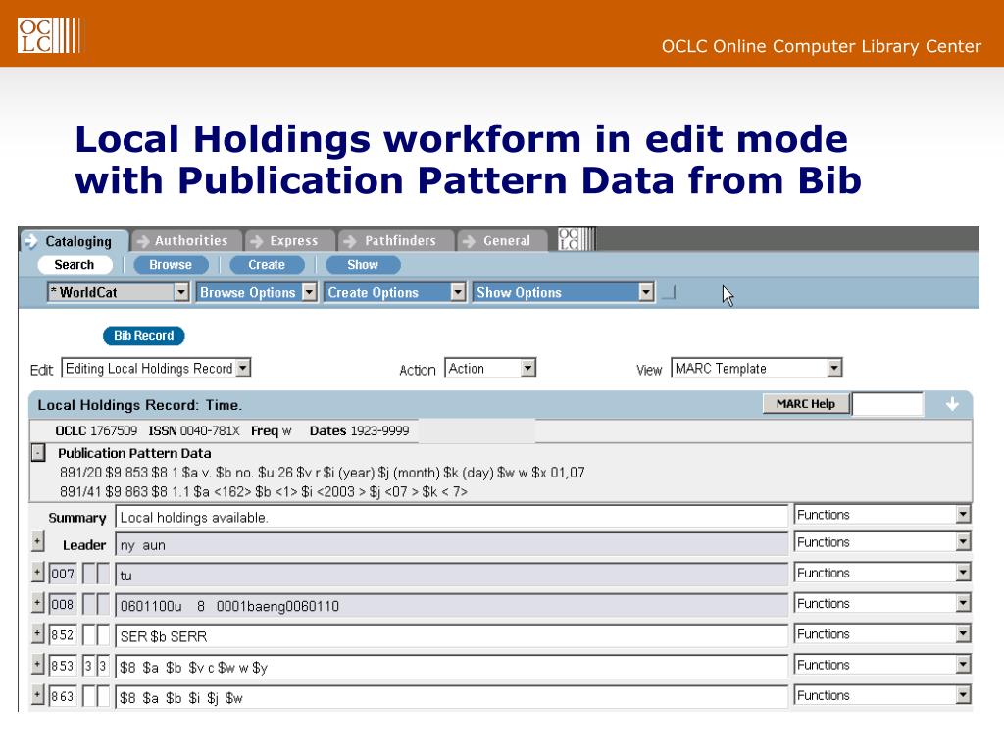Click the first indicator box of 853

[89, 666]
